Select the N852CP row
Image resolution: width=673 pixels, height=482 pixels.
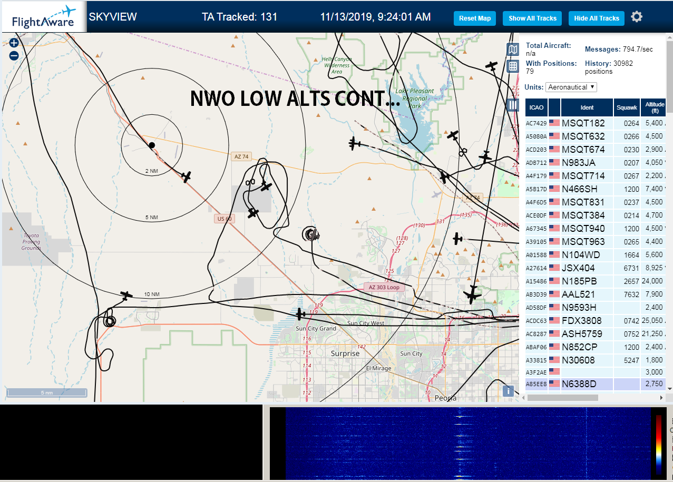click(x=596, y=347)
